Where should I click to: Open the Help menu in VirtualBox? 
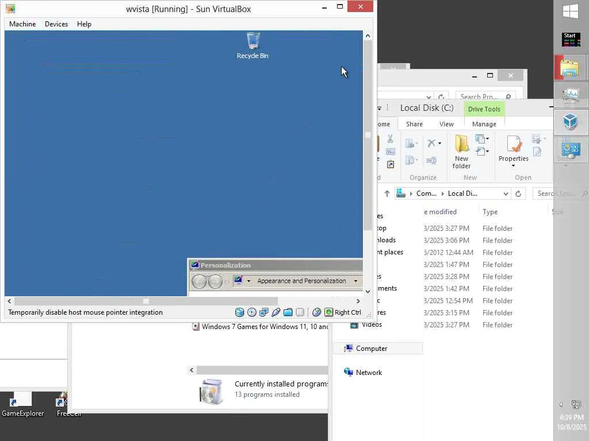click(84, 24)
